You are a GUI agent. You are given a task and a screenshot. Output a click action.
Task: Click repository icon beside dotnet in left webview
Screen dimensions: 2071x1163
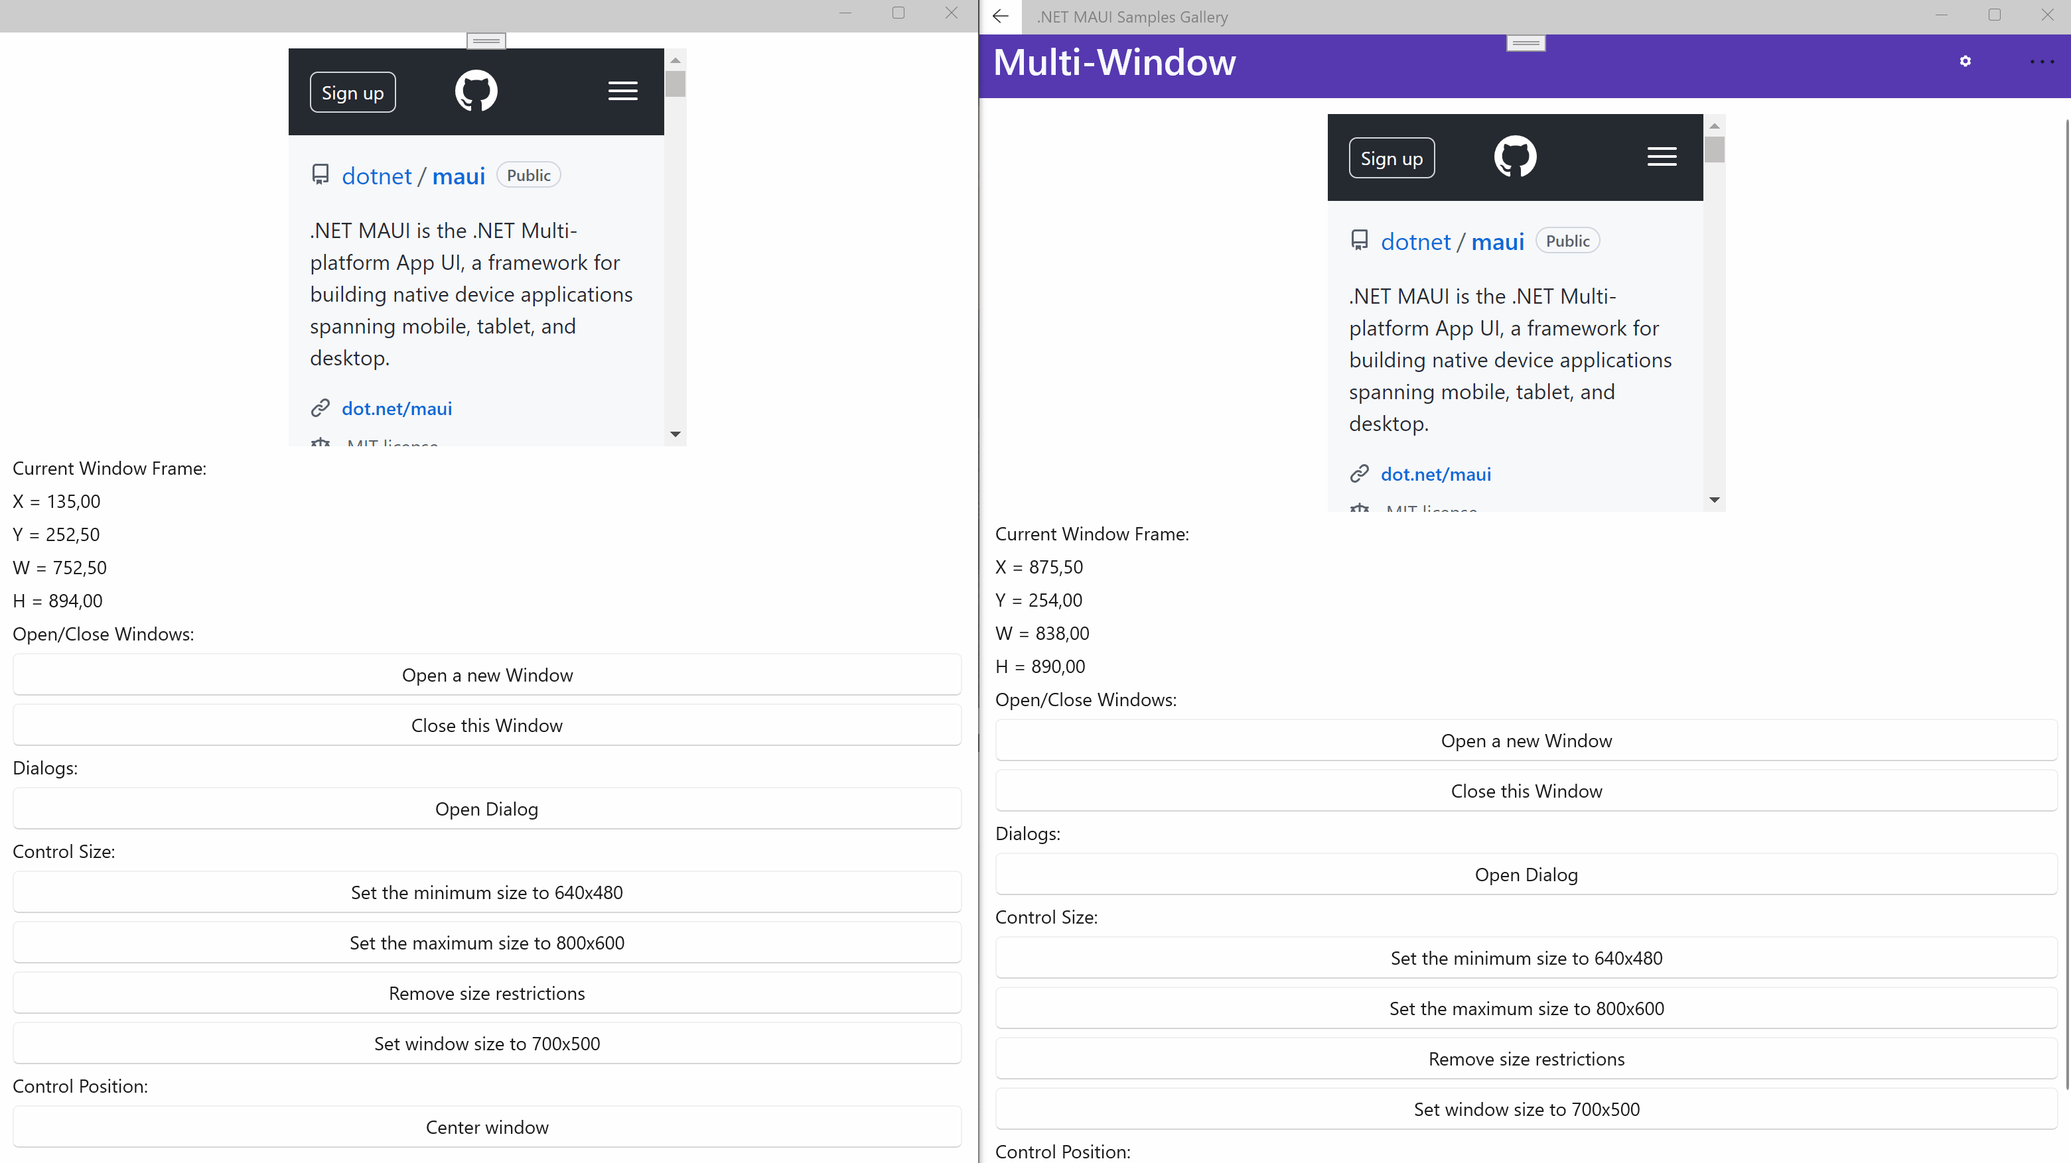320,175
